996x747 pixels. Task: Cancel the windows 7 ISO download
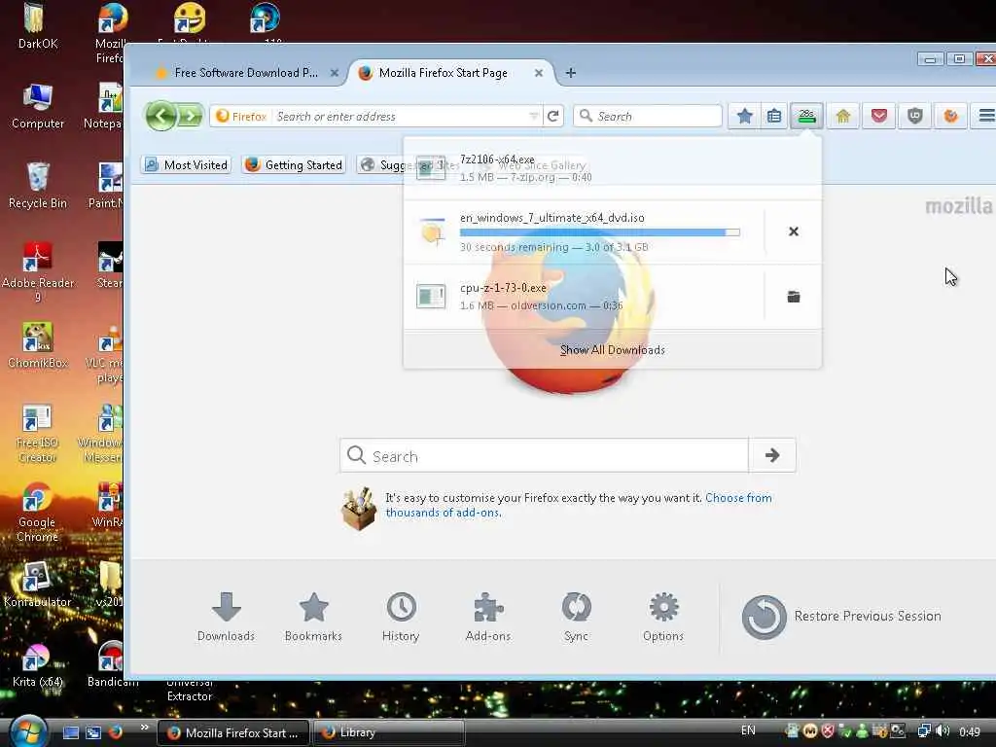[794, 231]
